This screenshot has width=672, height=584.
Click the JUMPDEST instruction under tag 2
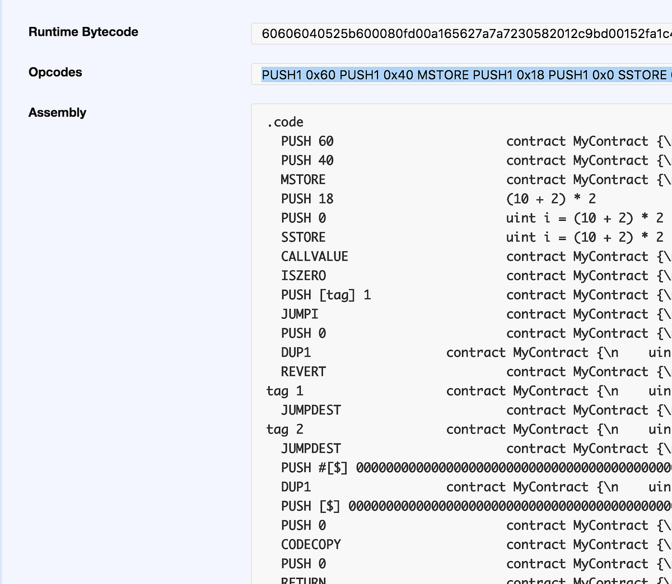(x=311, y=448)
